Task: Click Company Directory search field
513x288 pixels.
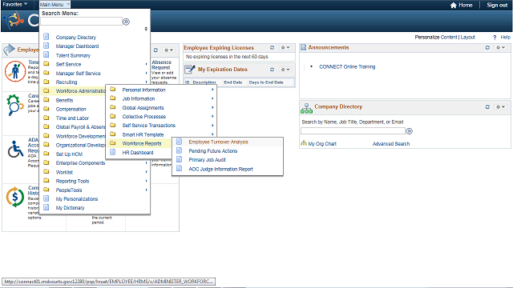Action: pos(353,131)
